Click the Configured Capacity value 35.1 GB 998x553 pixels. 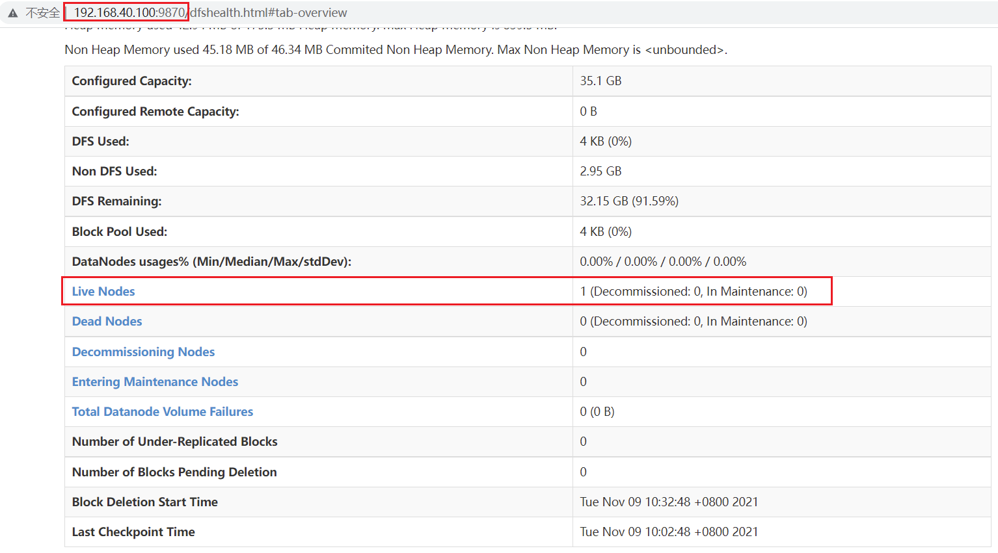[600, 81]
